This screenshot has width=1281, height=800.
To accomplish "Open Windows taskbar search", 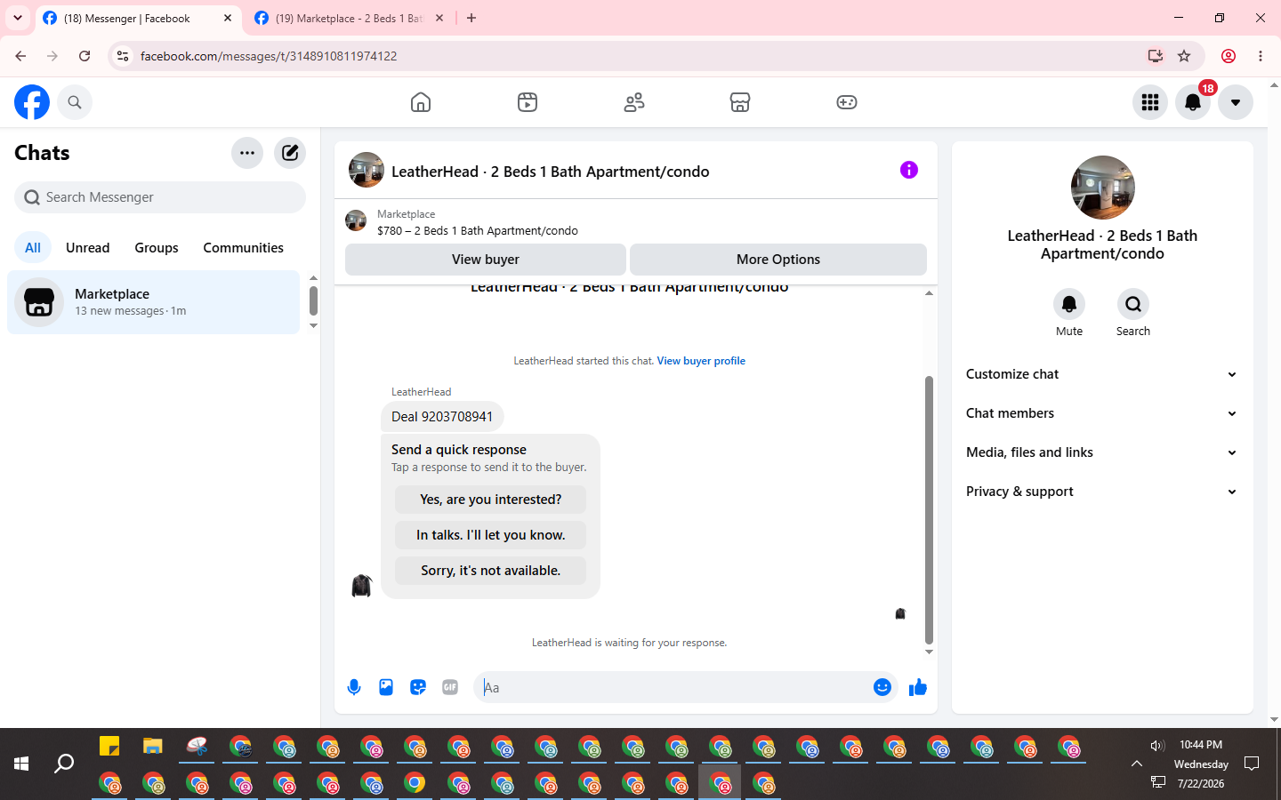I will [x=64, y=764].
